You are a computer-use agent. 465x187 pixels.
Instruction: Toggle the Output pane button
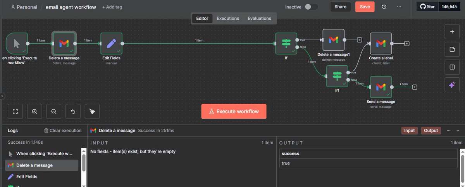[x=431, y=131]
